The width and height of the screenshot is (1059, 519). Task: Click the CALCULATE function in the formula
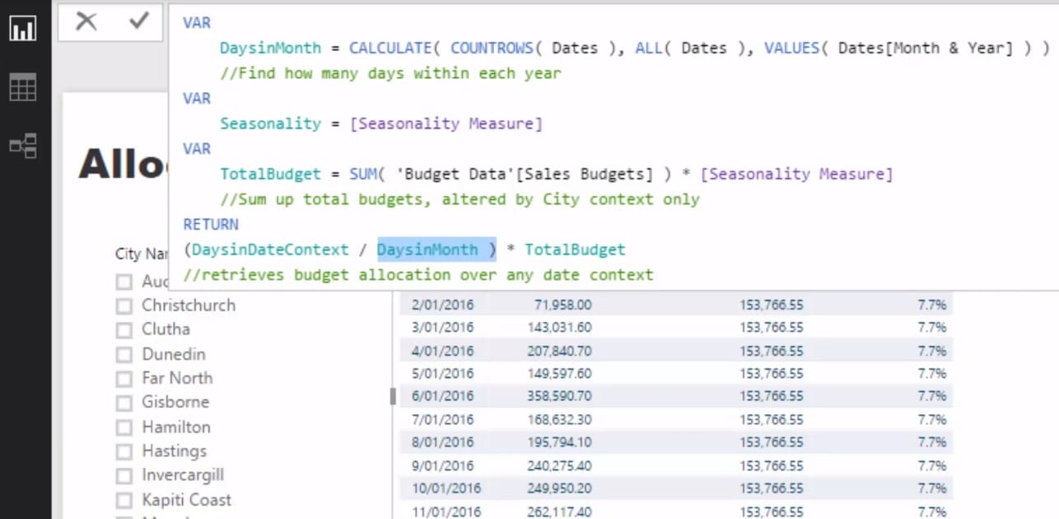coord(390,48)
